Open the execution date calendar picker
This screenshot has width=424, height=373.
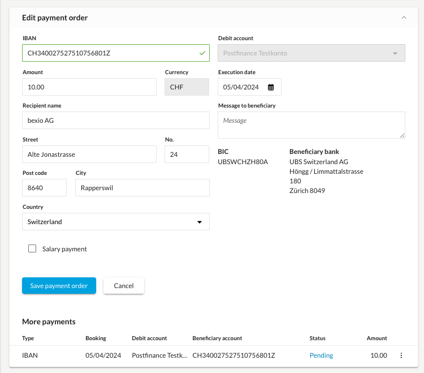[x=271, y=87]
